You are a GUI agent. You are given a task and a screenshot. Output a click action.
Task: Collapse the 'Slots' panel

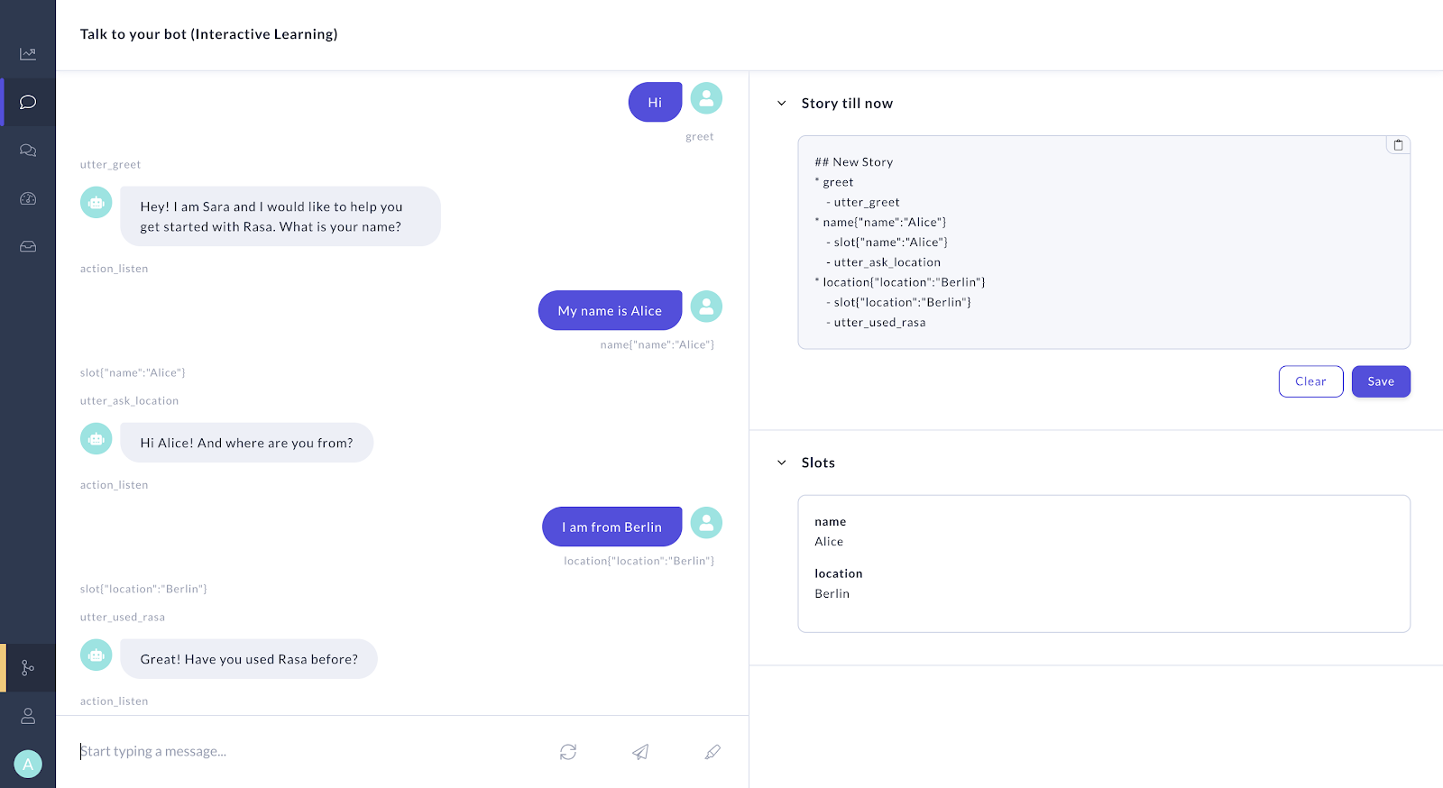click(782, 463)
